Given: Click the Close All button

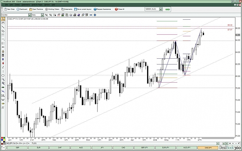Looking at the screenshot, I should click(x=120, y=9).
